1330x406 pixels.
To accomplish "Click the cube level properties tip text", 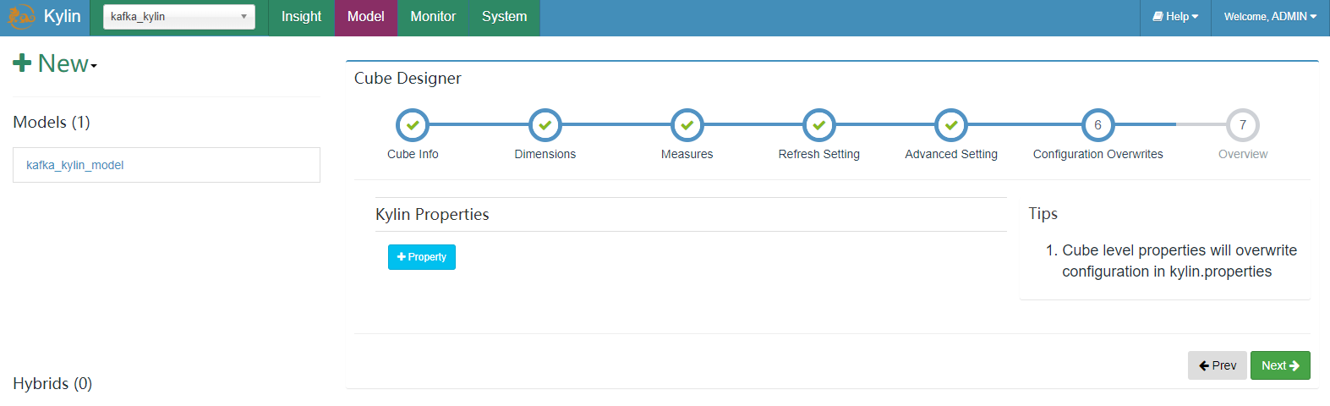I will 1179,261.
